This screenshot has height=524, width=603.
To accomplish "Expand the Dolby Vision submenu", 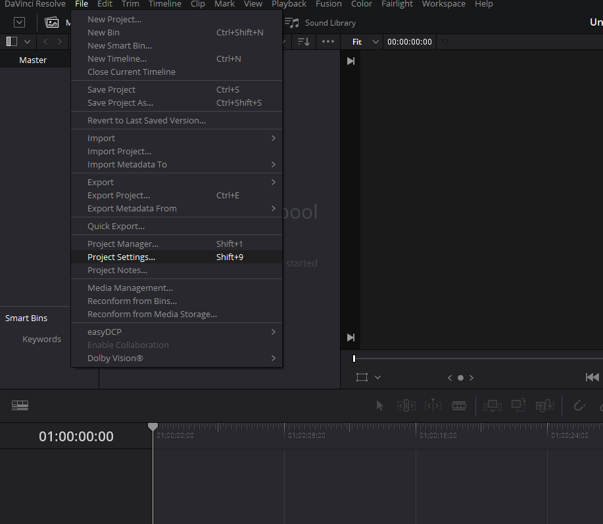I will (176, 358).
